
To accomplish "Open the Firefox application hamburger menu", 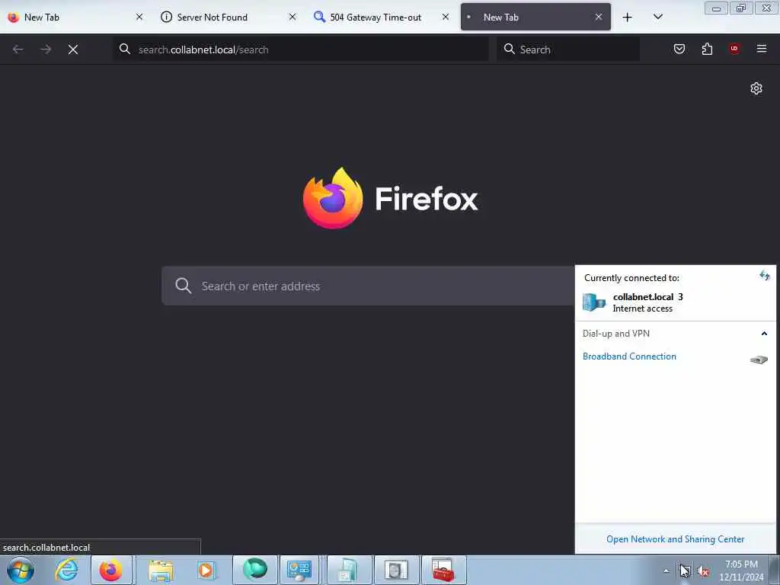I will tap(762, 49).
